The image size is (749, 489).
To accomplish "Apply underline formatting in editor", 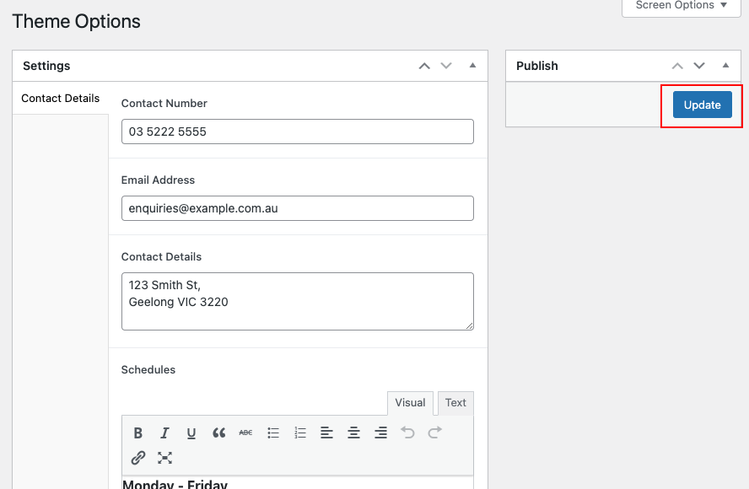I will click(191, 433).
